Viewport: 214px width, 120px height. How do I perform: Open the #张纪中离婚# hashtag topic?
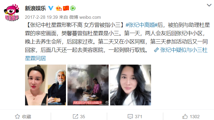(142, 25)
